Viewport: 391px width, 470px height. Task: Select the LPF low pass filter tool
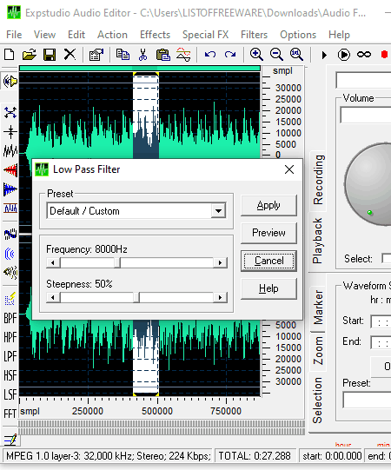(x=10, y=357)
